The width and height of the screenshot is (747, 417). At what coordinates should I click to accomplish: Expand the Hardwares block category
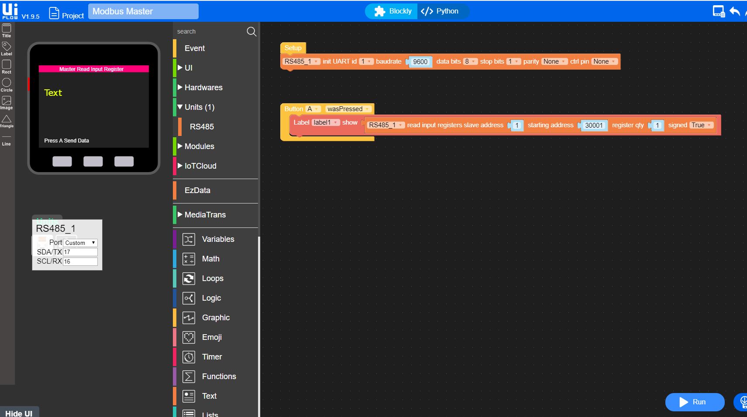pyautogui.click(x=203, y=88)
